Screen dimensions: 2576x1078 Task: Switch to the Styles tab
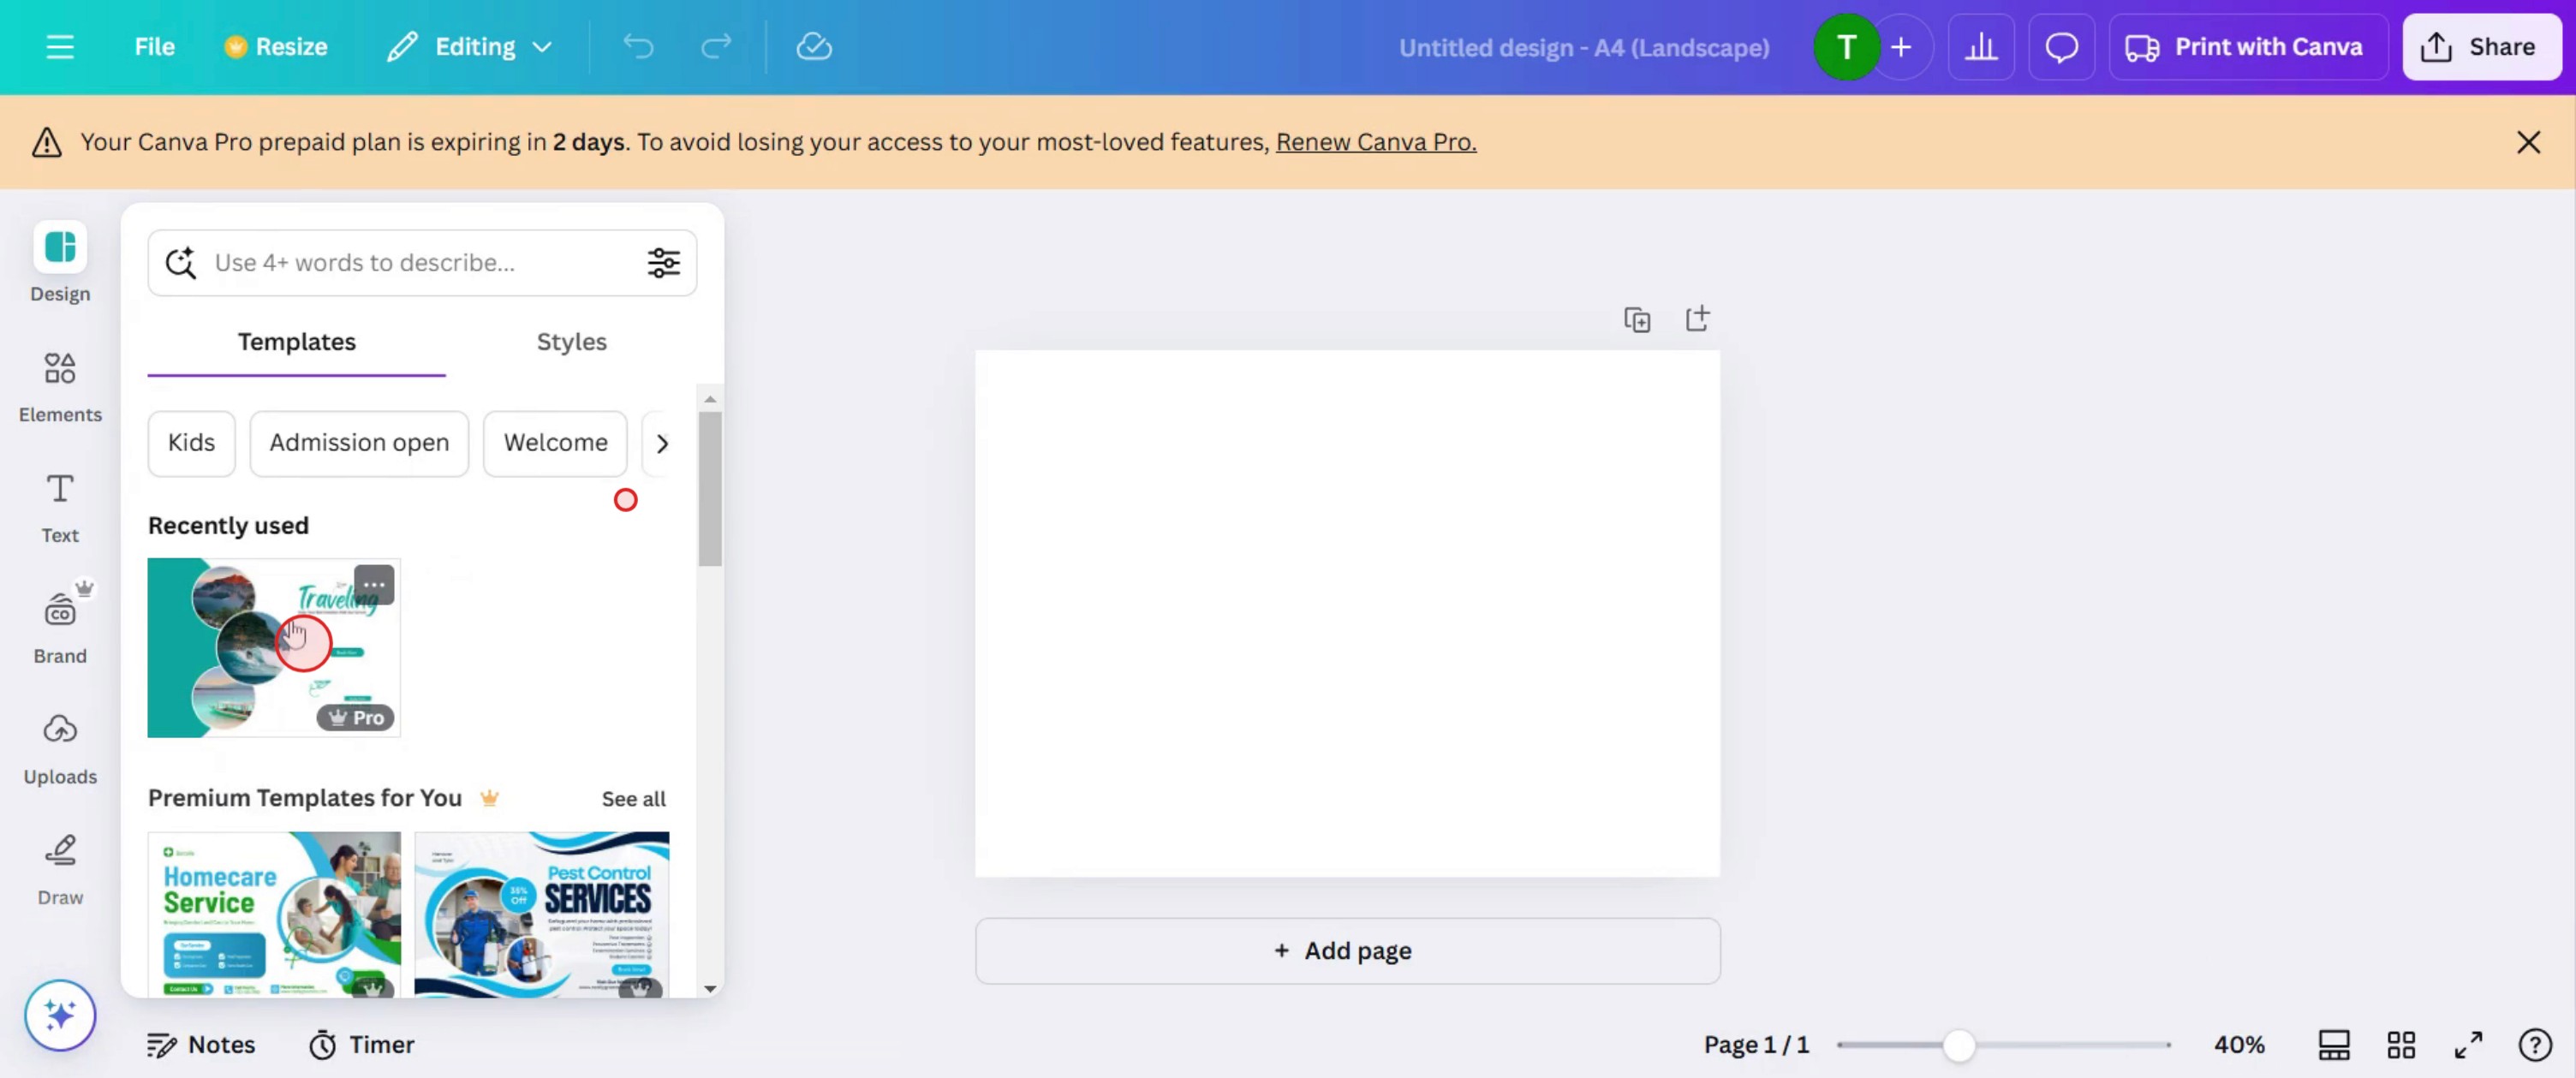pos(571,342)
